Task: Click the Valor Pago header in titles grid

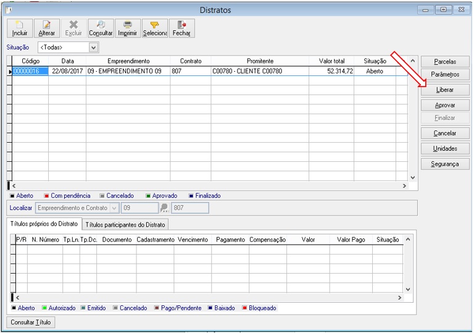Action: [351, 240]
